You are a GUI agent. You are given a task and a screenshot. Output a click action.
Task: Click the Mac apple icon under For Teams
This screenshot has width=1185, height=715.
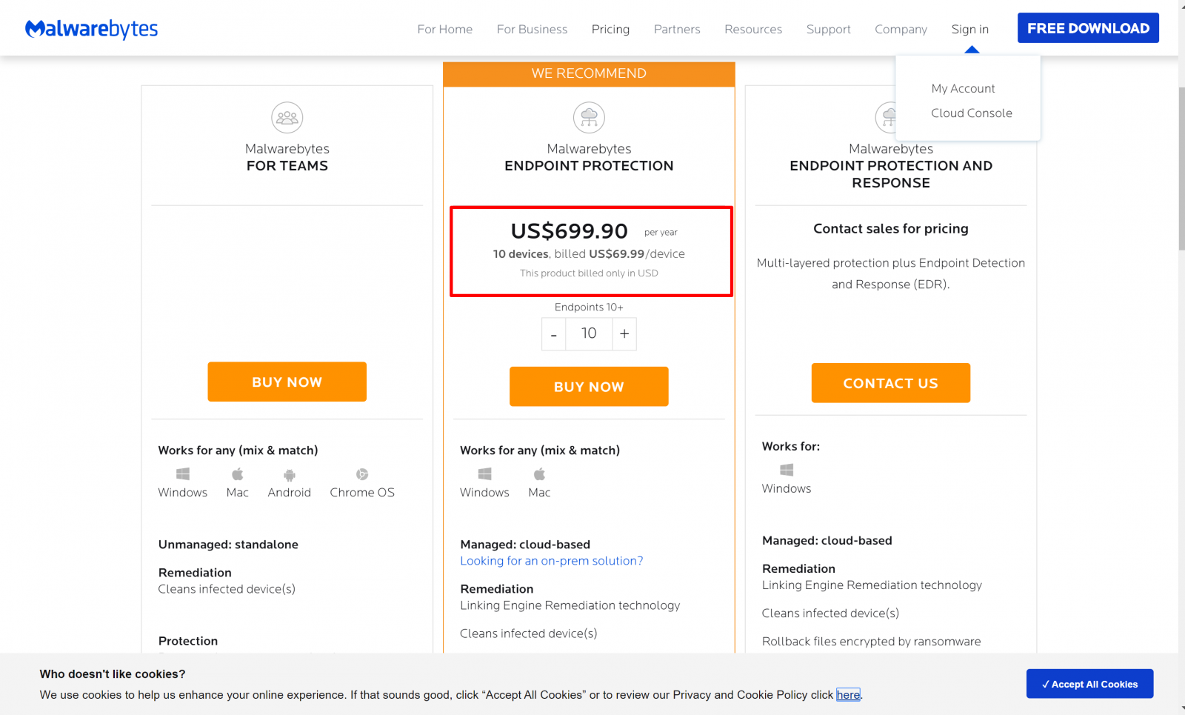click(238, 474)
